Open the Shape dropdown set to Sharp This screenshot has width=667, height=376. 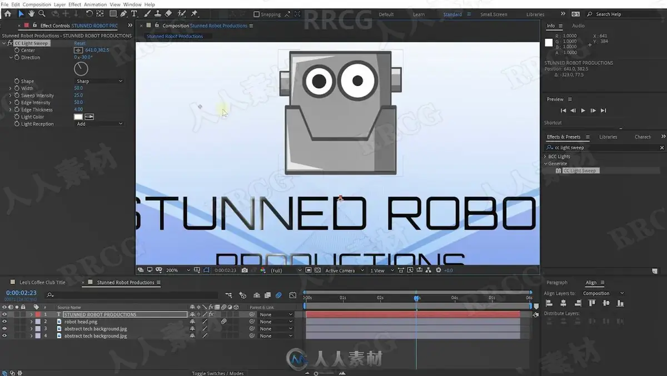click(x=99, y=81)
